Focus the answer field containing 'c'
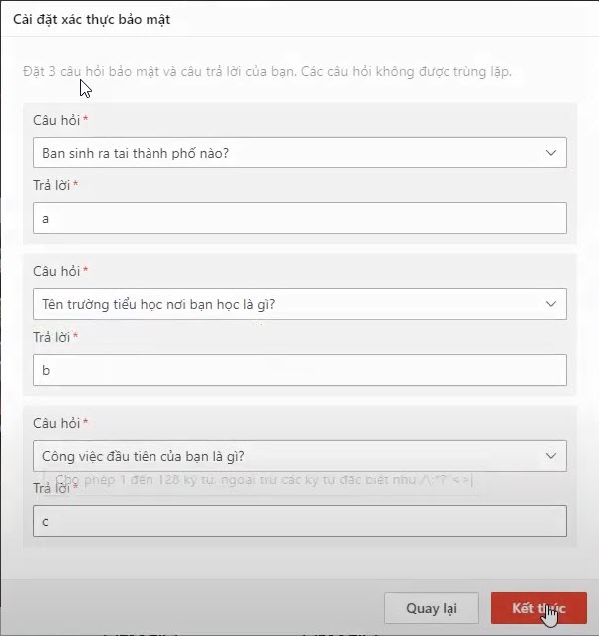 point(299,521)
